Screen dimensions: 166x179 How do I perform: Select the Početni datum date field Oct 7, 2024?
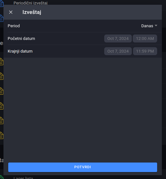point(118,38)
